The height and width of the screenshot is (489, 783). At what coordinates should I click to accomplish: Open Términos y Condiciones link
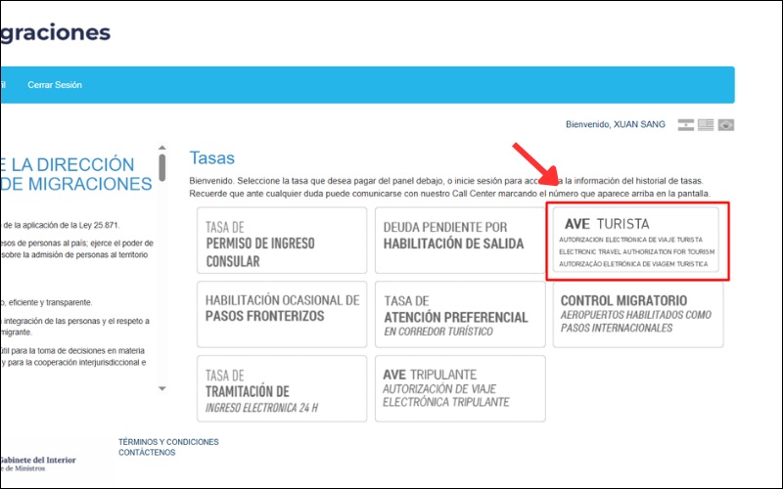point(168,442)
